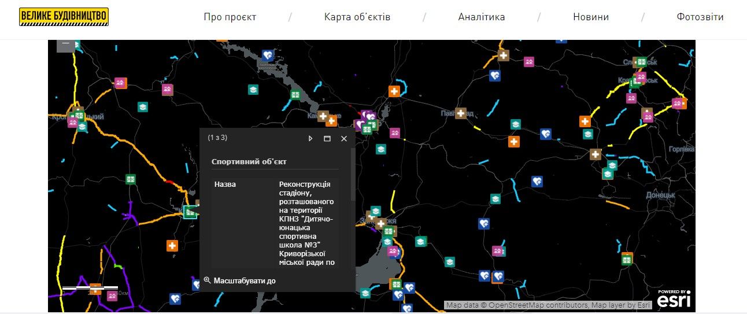The image size is (747, 314).
Task: Open the Аналітика section
Action: [x=481, y=17]
